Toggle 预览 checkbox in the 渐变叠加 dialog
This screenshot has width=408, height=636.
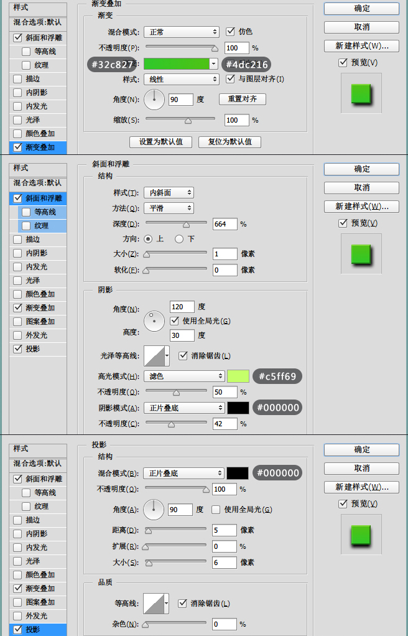pos(343,62)
